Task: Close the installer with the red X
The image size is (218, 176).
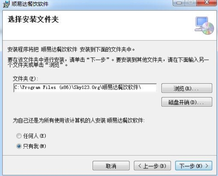Action: tap(207, 3)
